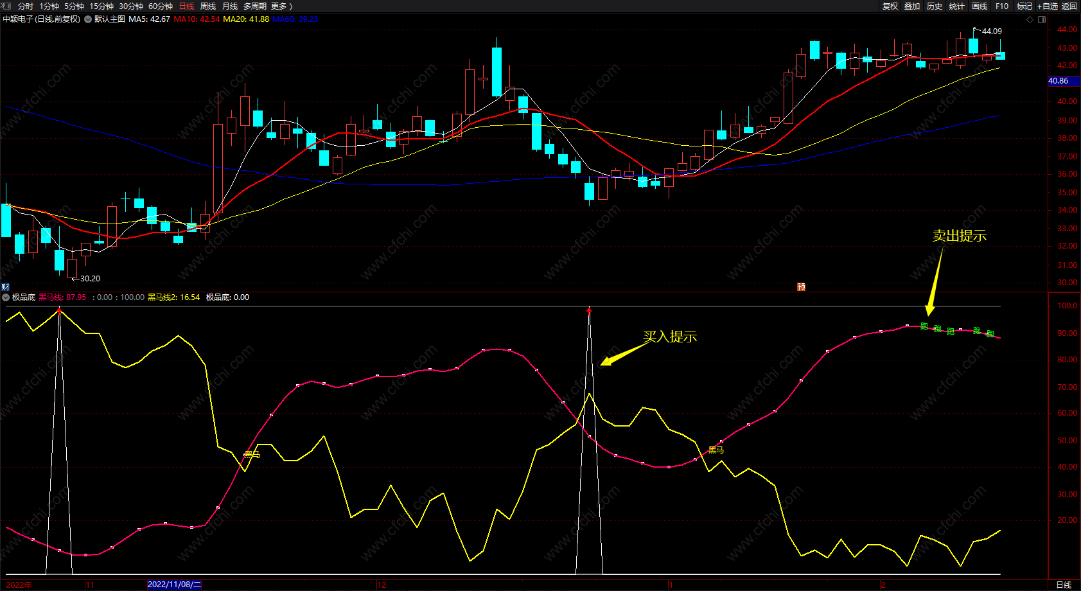Open 多周期 multi-period view
Viewport: 1081px width, 591px height.
pos(255,6)
